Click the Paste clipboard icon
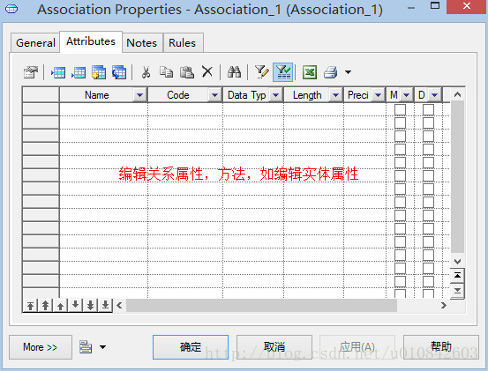Image resolution: width=488 pixels, height=371 pixels. point(187,72)
